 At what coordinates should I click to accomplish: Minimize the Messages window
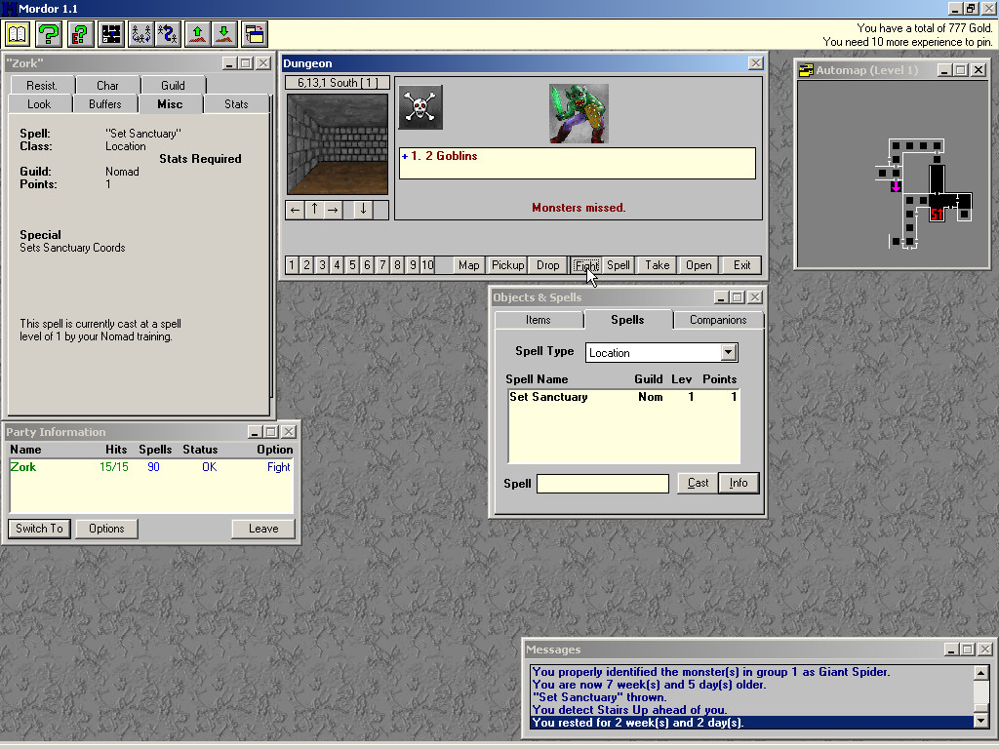click(x=952, y=650)
